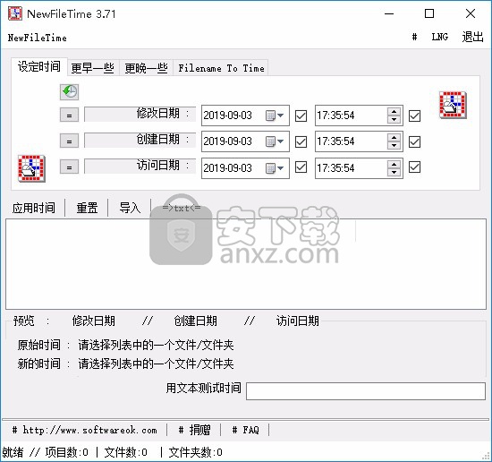Toggle the 创建日期 date checkbox
The height and width of the screenshot is (462, 492).
pos(301,141)
